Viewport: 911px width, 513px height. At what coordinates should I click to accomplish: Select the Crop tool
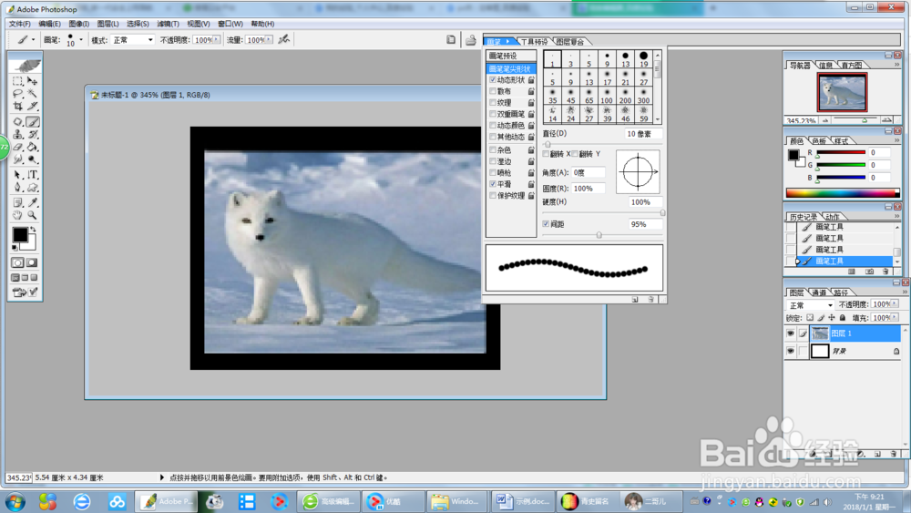tap(17, 107)
